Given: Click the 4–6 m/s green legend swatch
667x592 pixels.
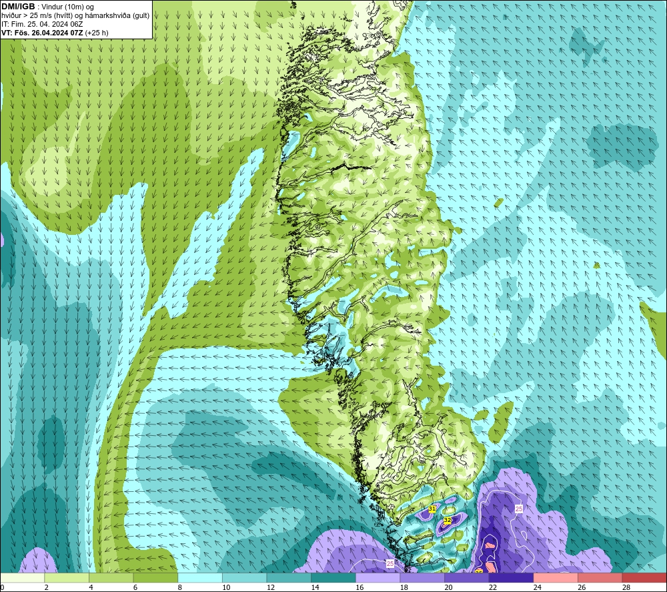Looking at the screenshot, I should point(111,577).
